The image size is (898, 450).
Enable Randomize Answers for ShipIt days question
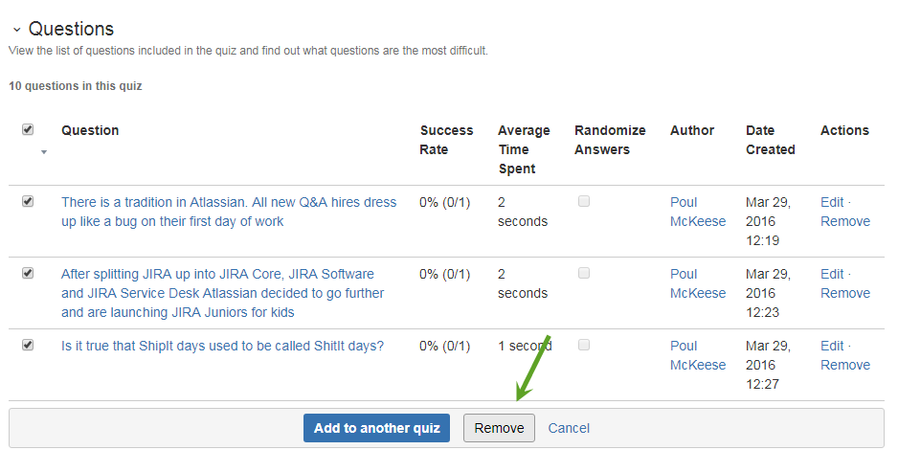(584, 345)
